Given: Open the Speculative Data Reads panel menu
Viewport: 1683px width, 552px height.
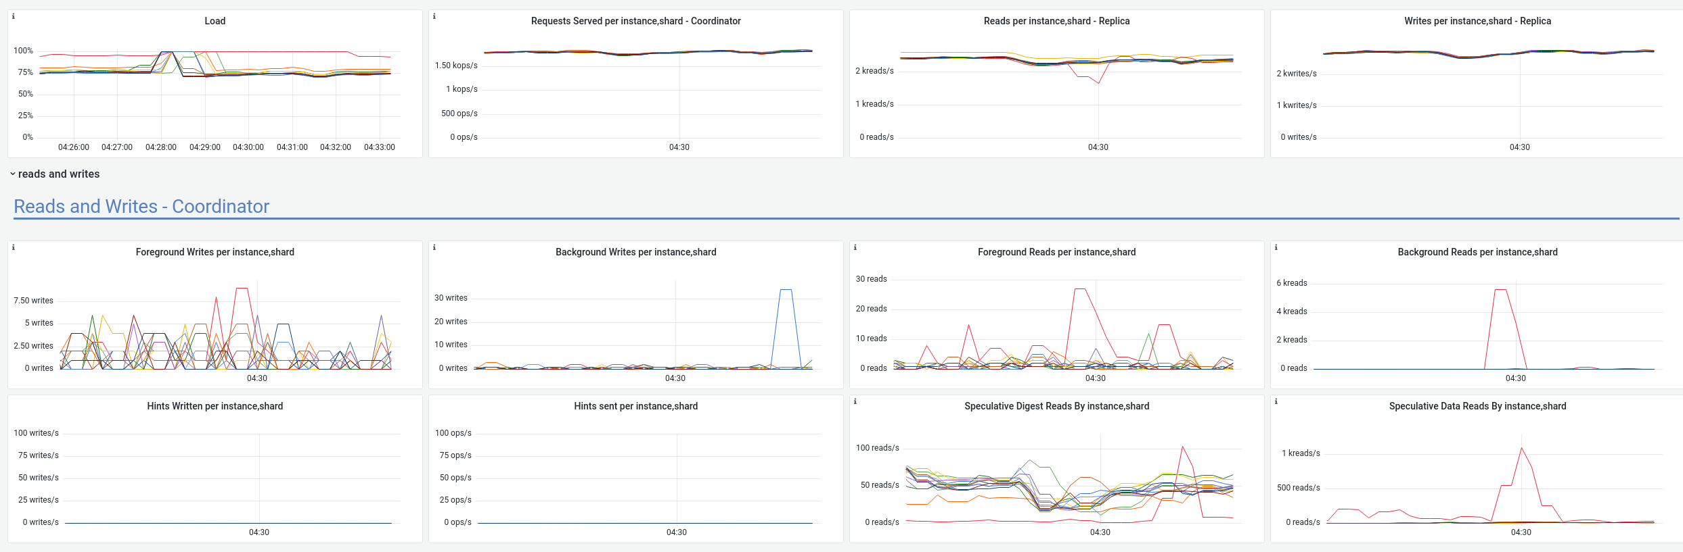Looking at the screenshot, I should point(1476,405).
